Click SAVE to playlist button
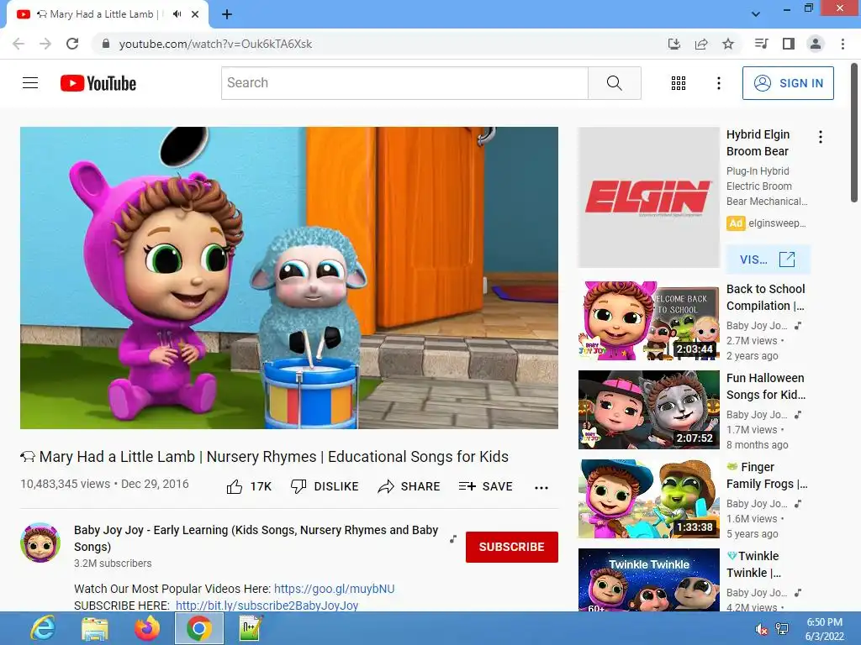This screenshot has width=861, height=645. point(485,486)
